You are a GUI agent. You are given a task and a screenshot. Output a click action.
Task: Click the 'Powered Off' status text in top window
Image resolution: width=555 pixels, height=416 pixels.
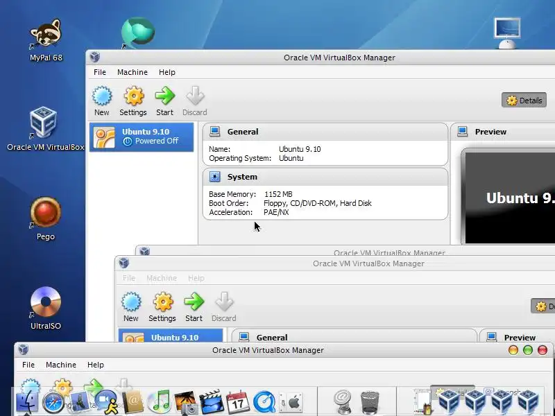157,141
